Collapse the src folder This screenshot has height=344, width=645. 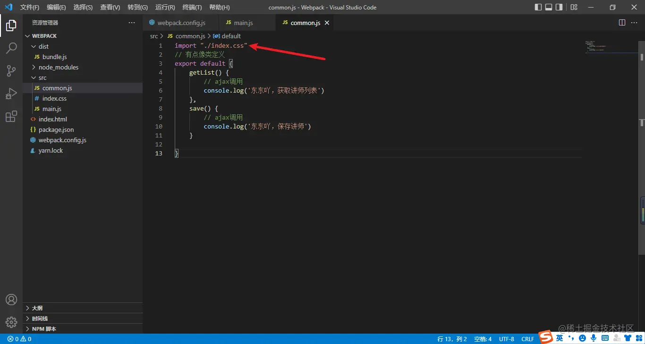pyautogui.click(x=83, y=77)
